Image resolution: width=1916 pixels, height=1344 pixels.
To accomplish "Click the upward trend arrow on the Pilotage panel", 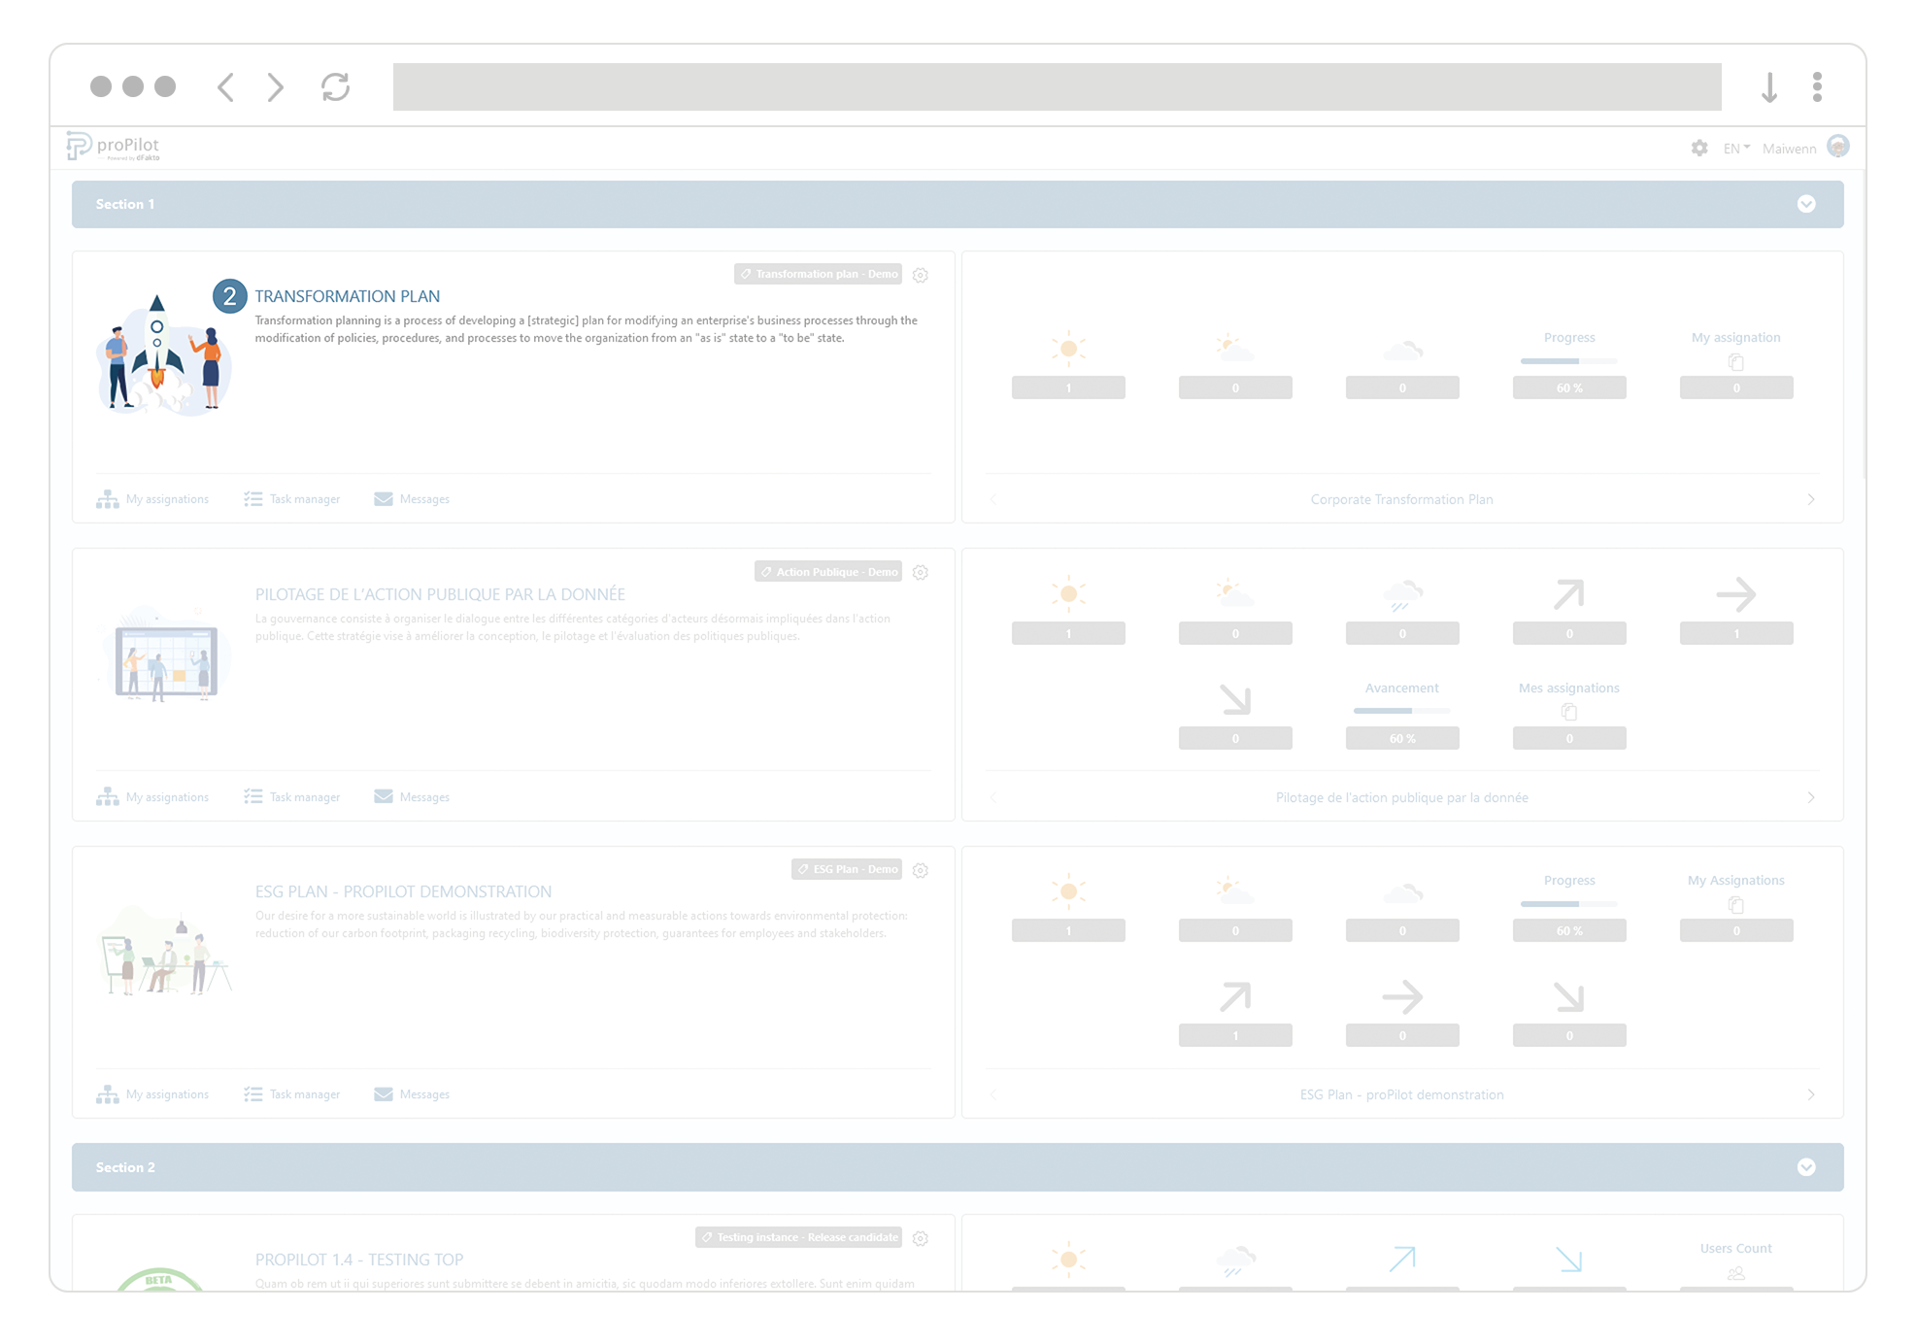I will (x=1568, y=594).
